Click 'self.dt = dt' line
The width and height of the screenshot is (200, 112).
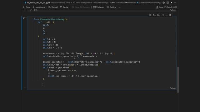[50, 45]
